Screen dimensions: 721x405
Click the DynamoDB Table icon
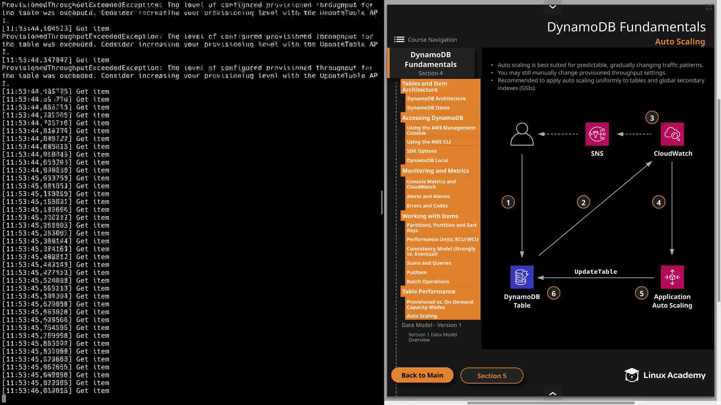(522, 277)
